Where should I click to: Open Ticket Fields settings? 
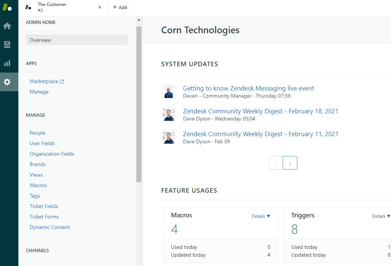[x=44, y=206]
